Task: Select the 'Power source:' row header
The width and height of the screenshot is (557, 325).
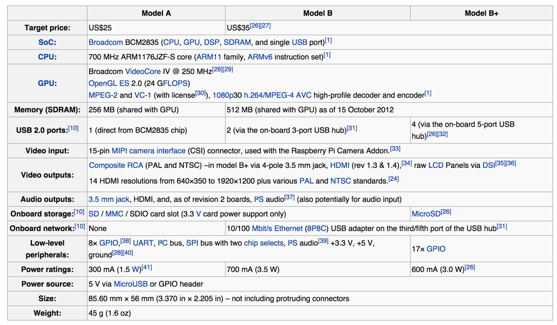Action: pos(47,284)
